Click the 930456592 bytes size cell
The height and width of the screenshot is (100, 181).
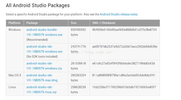pyautogui.click(x=78, y=32)
